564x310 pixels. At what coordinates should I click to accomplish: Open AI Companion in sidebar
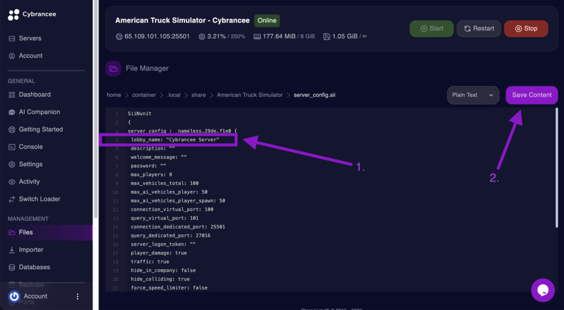[x=40, y=112]
